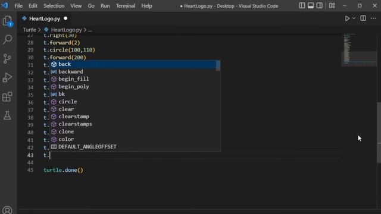
Task: Open the Explorer view in activity bar
Action: pyautogui.click(x=8, y=21)
